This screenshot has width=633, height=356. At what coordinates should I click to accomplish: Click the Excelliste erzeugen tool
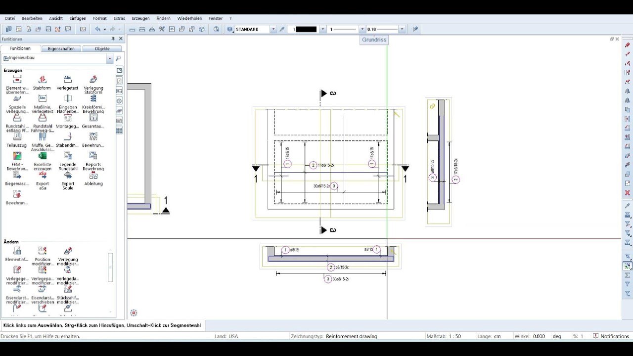click(42, 161)
